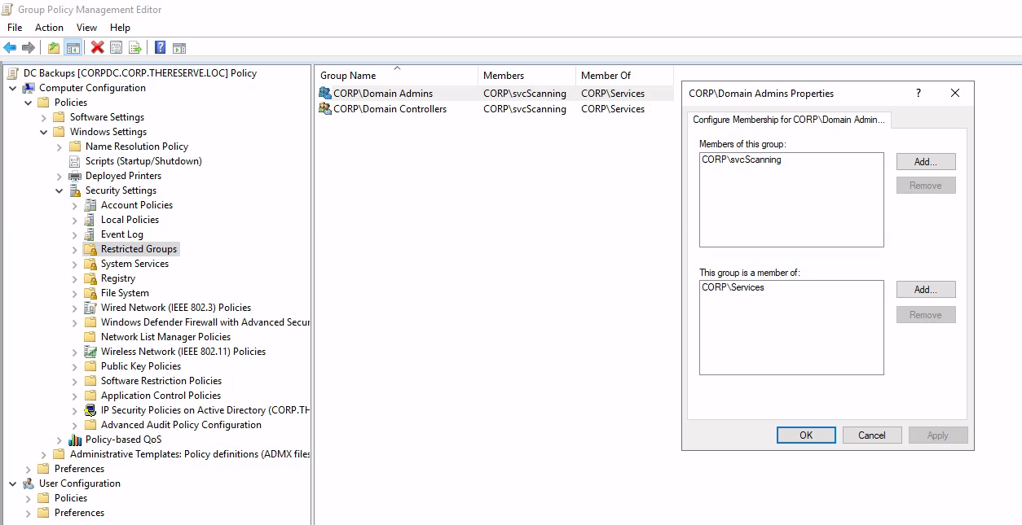Expand the System Services node
This screenshot has width=1022, height=525.
(75, 264)
